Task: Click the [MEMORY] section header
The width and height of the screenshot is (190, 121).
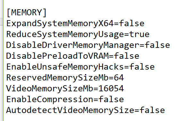Action: pos(27,12)
